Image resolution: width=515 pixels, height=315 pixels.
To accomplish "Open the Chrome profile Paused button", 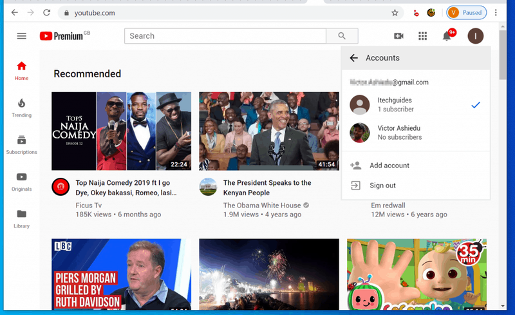I will coord(466,13).
